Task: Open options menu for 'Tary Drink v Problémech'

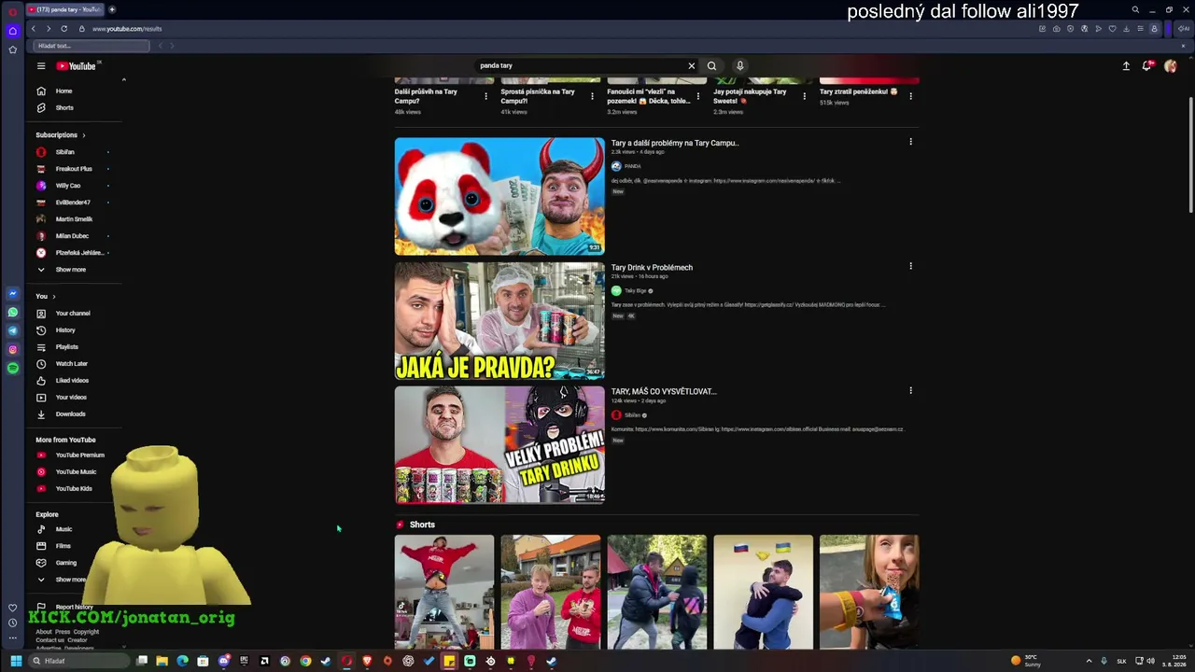Action: (x=910, y=266)
